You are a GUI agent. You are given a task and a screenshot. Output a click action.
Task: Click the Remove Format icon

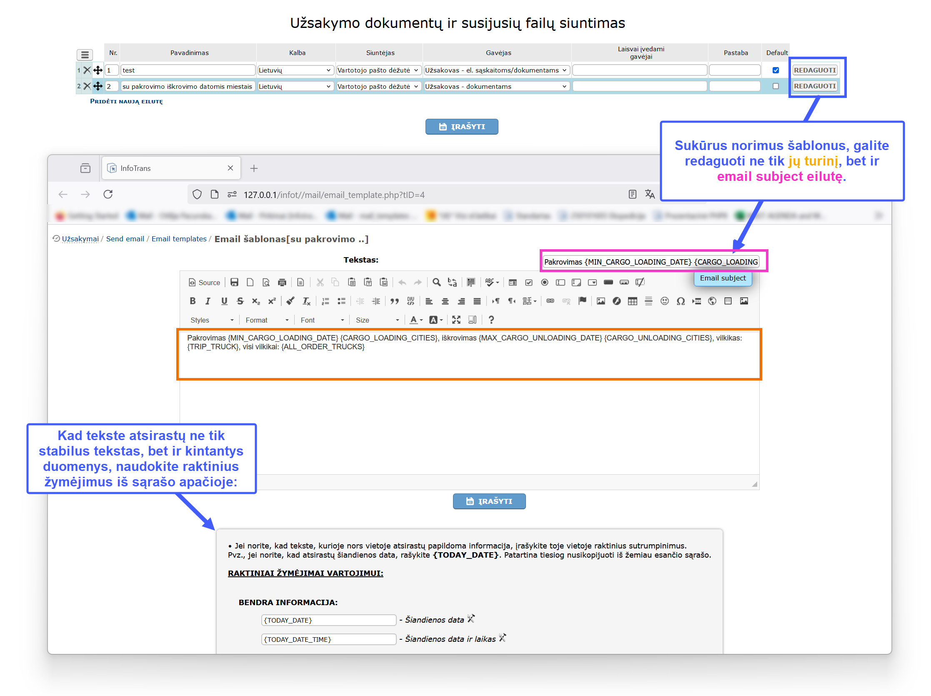(306, 301)
